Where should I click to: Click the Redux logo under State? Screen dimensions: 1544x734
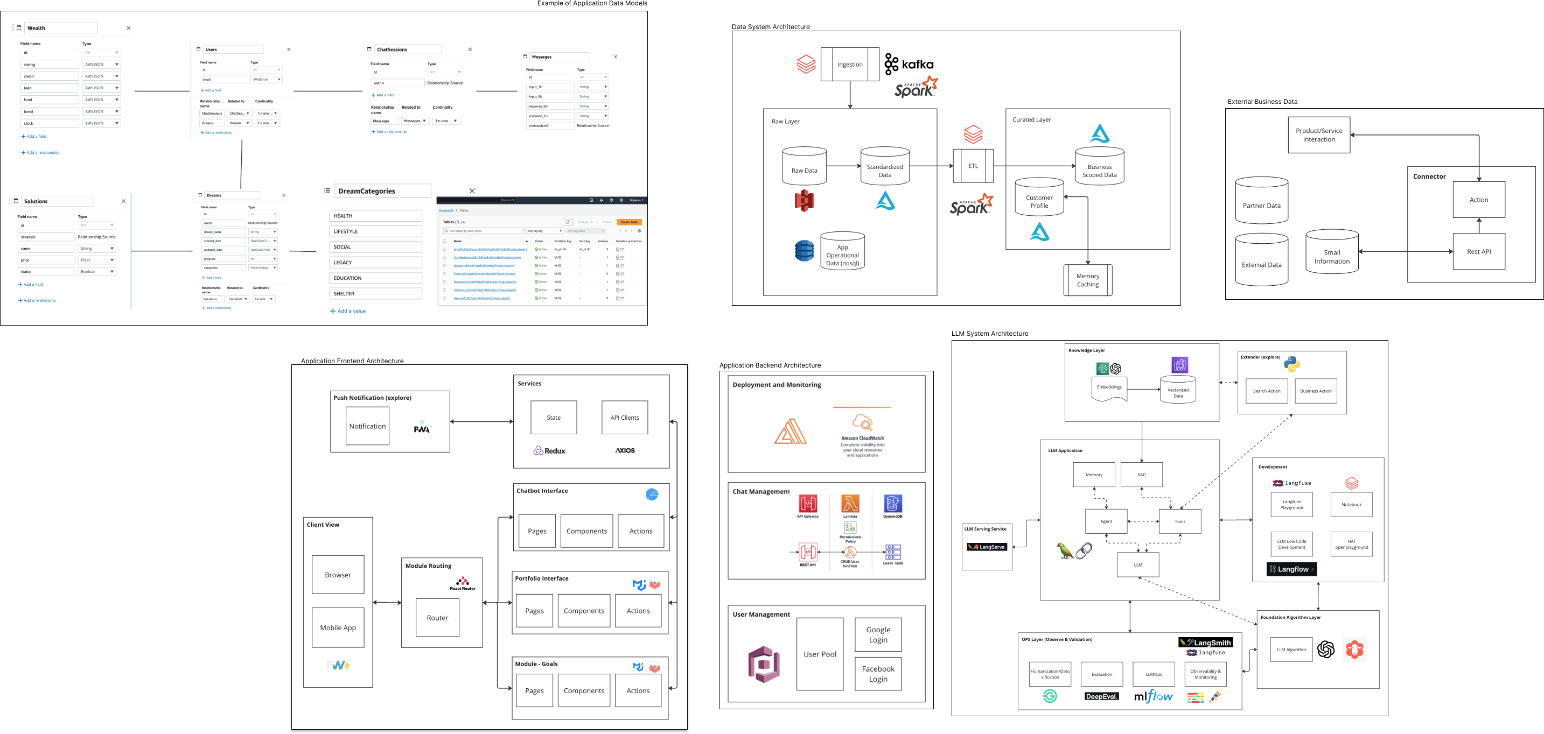[550, 450]
